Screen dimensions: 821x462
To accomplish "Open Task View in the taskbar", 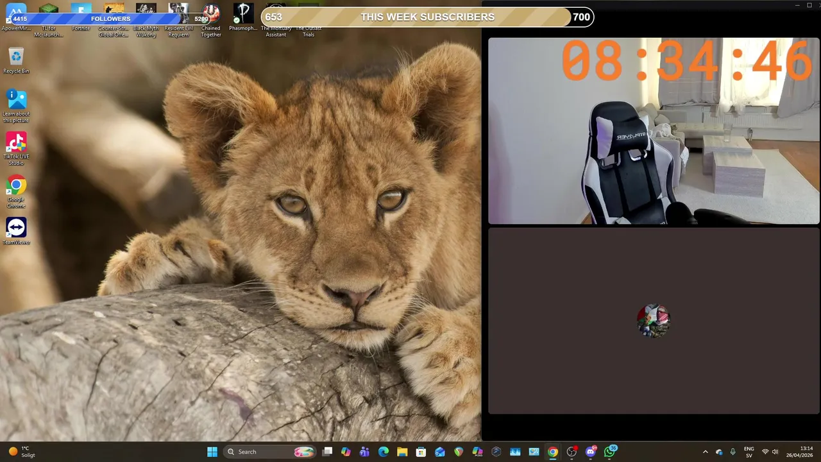I will (x=327, y=452).
